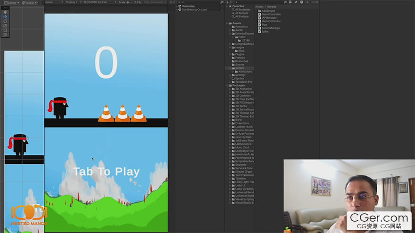Click the GameController script icon

click(x=260, y=15)
